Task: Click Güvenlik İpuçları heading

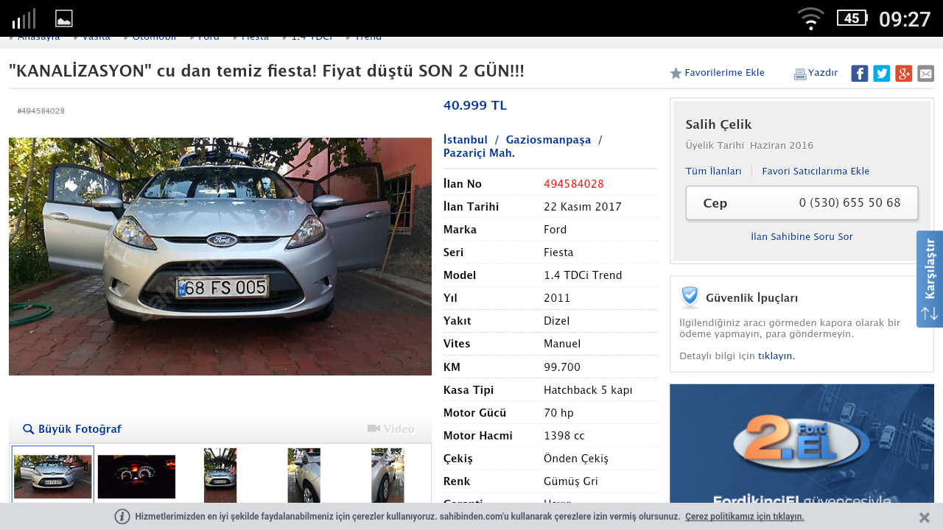Action: (751, 298)
